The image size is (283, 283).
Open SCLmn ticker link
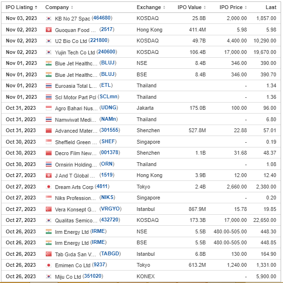[108, 96]
